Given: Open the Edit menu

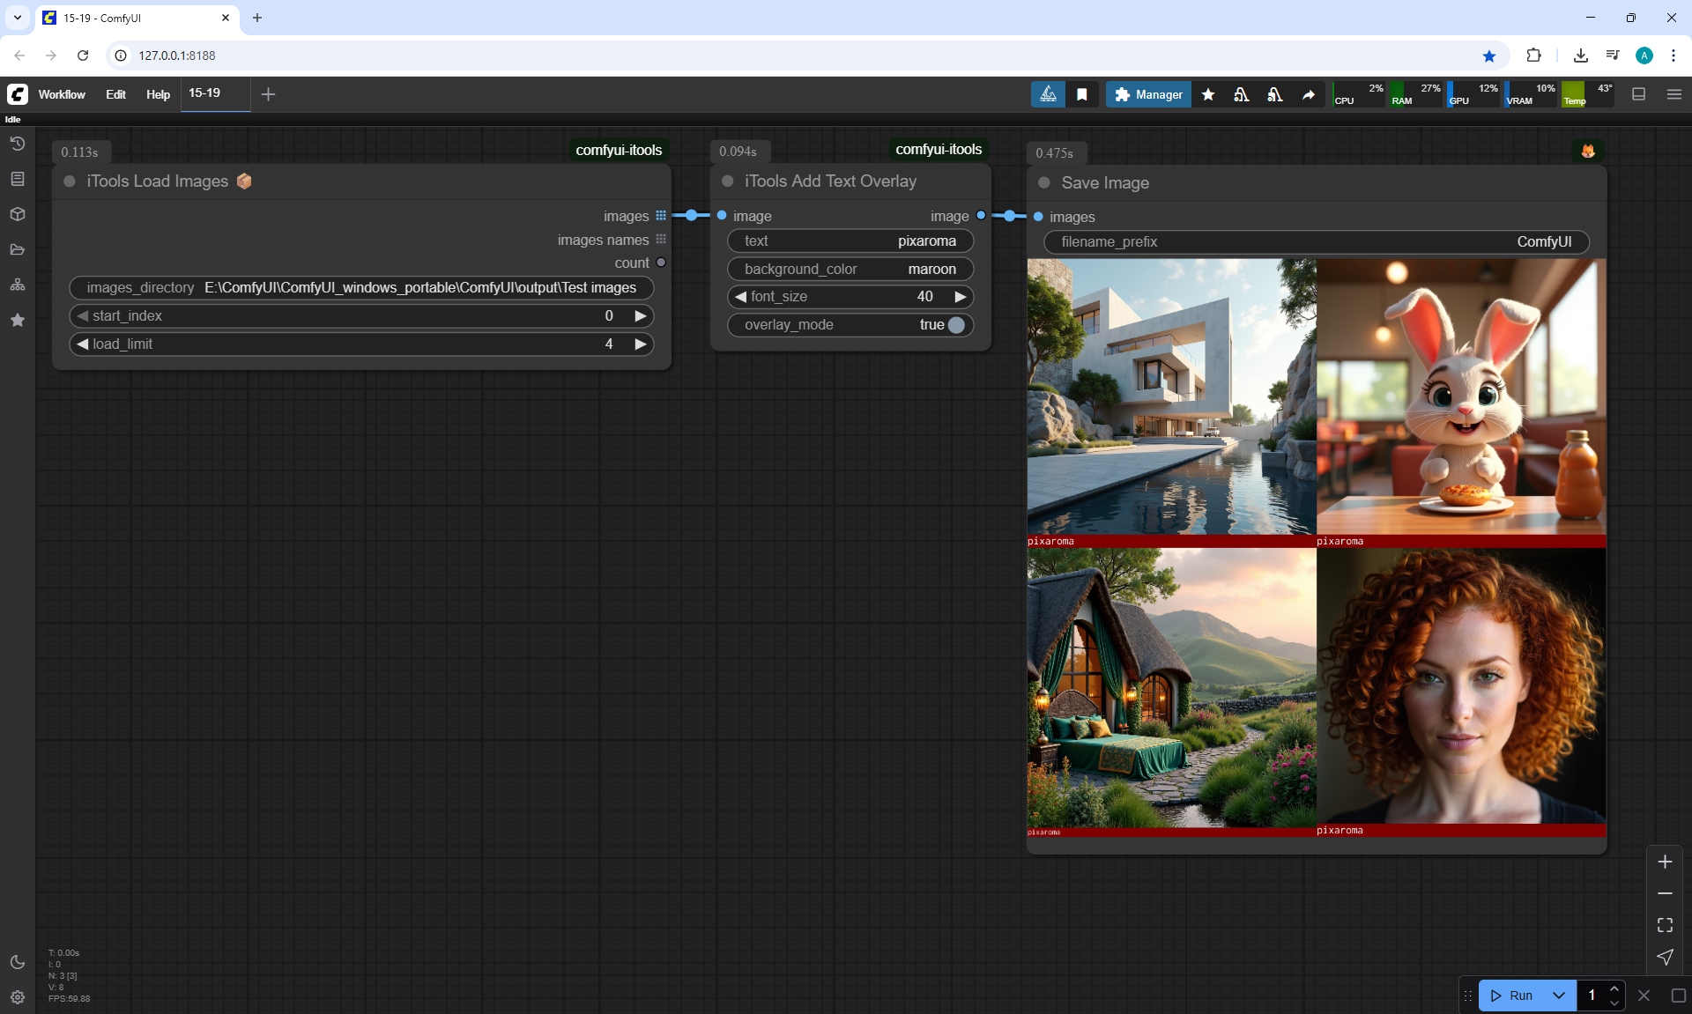Looking at the screenshot, I should (x=115, y=94).
